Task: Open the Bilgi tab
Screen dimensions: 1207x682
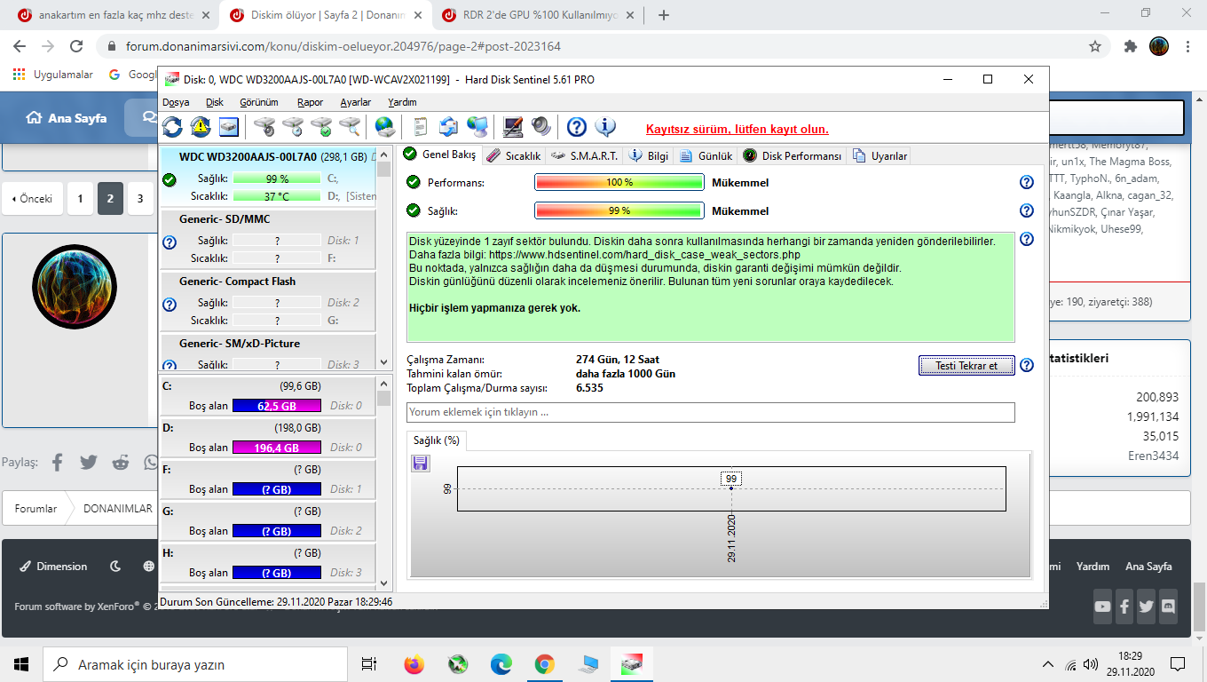Action: tap(649, 155)
